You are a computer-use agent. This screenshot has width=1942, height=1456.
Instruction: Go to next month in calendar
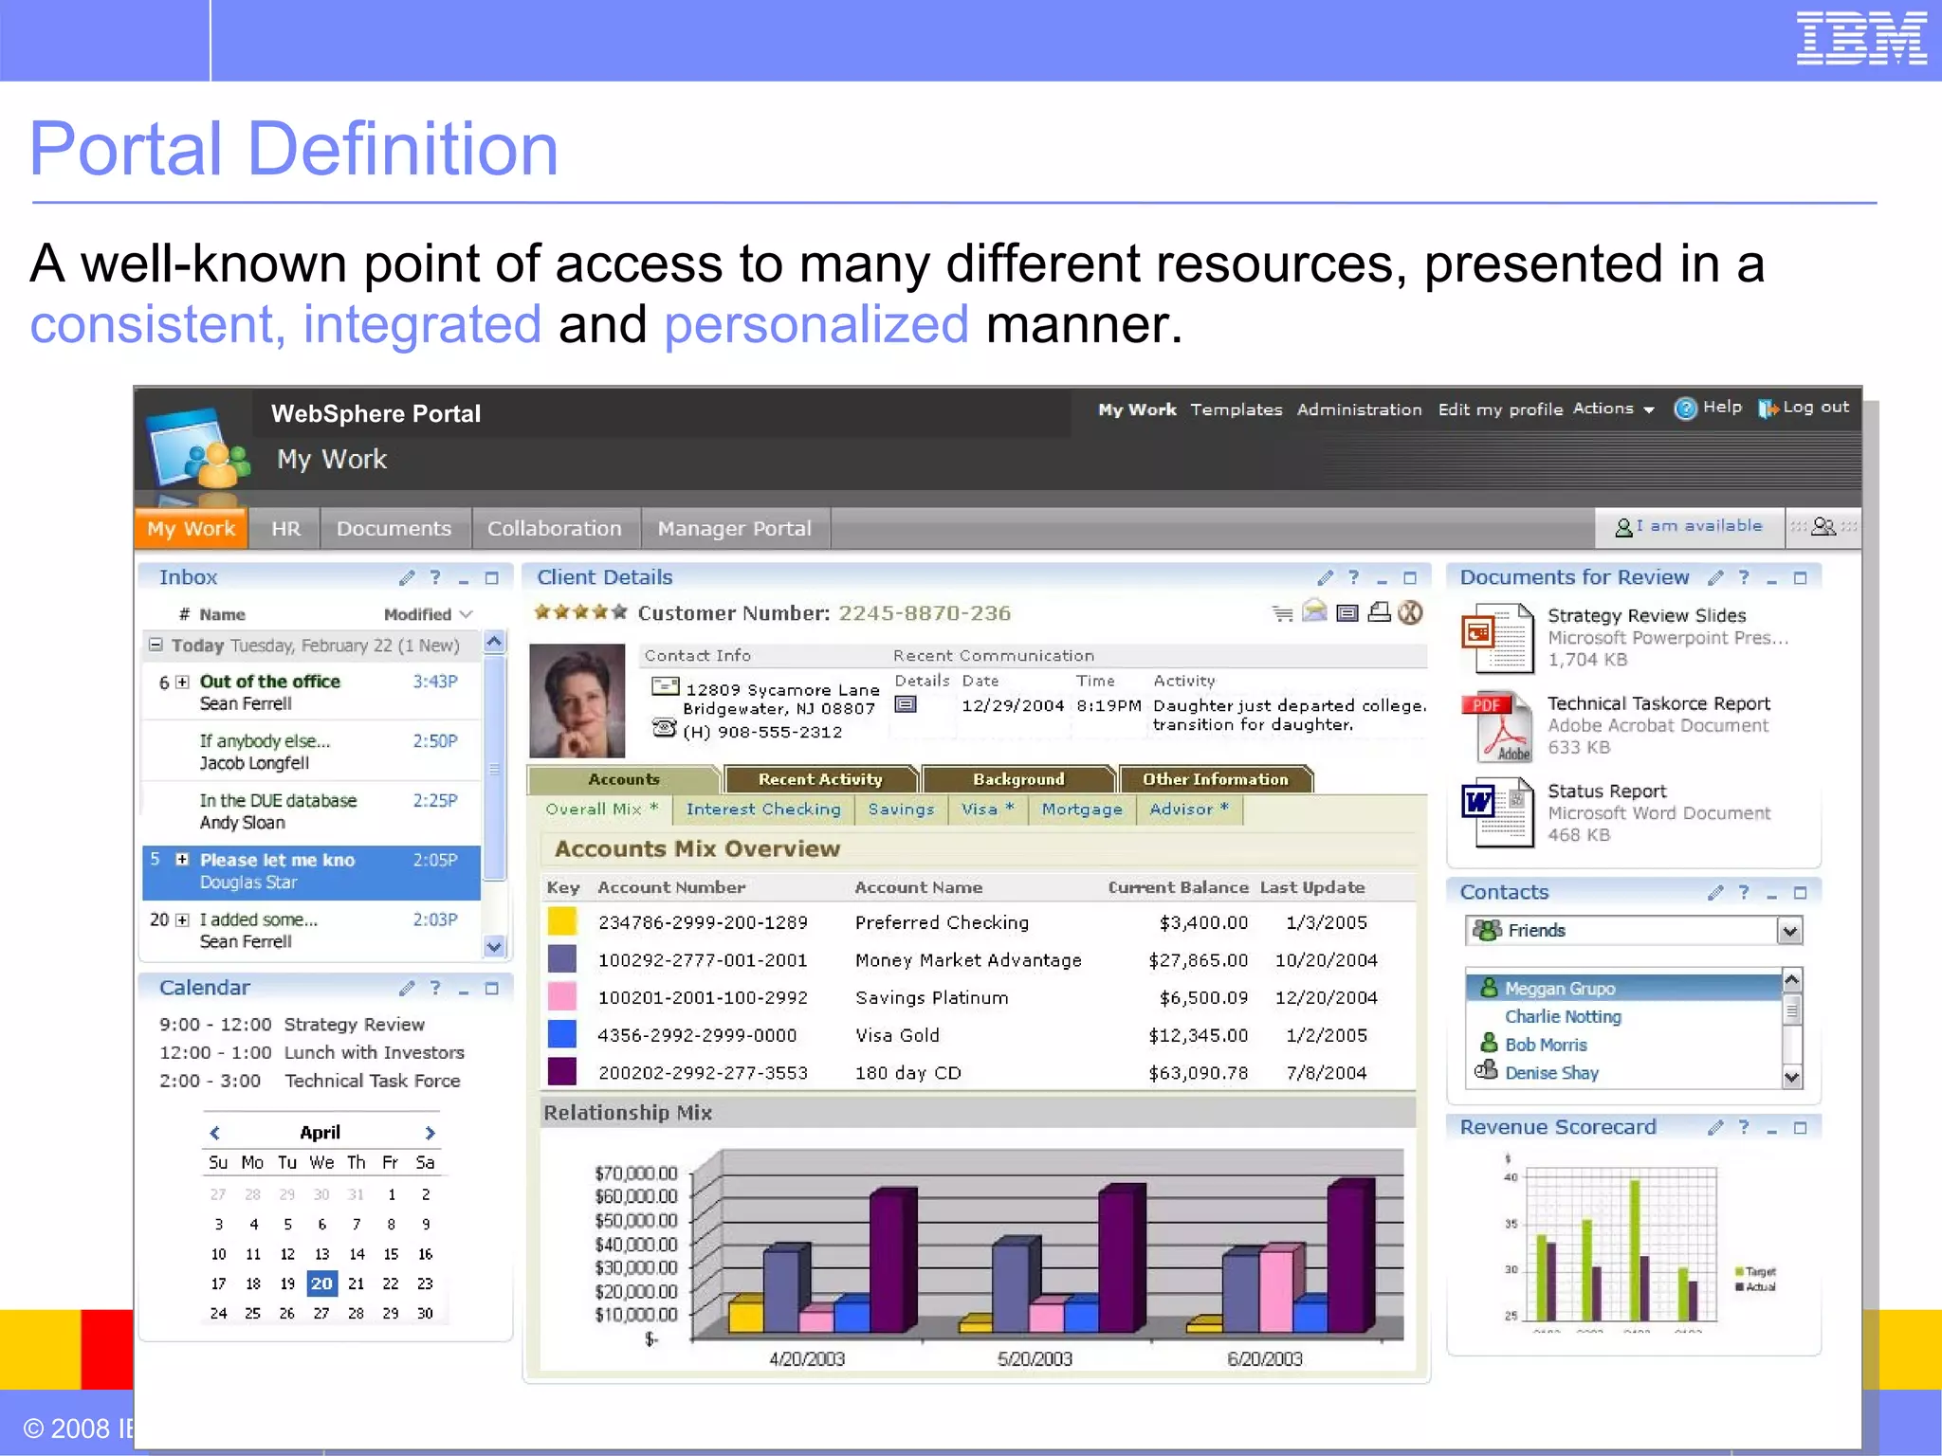(430, 1133)
